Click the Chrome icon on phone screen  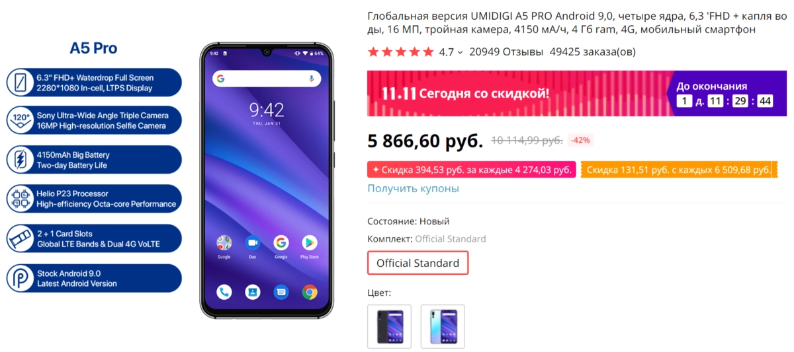(309, 291)
